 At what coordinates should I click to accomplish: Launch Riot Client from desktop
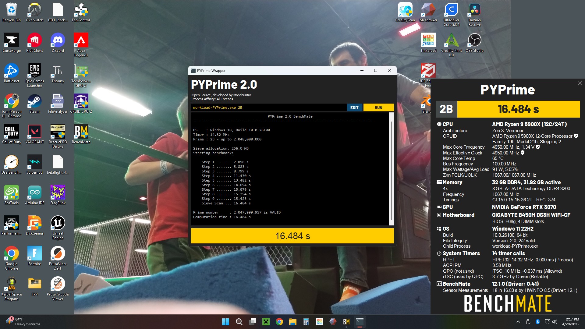click(x=34, y=43)
